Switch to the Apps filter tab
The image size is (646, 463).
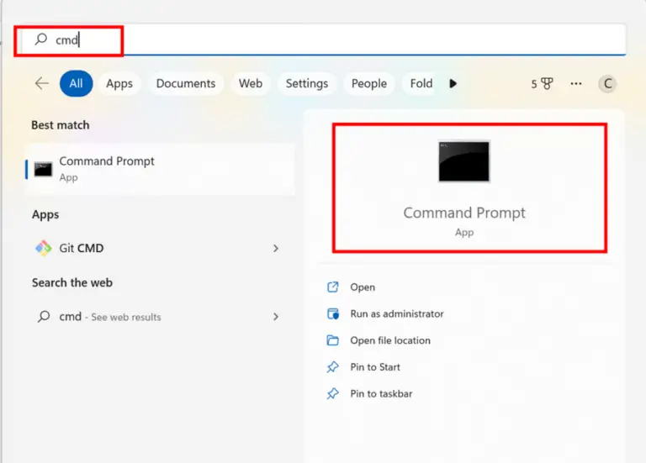point(119,83)
